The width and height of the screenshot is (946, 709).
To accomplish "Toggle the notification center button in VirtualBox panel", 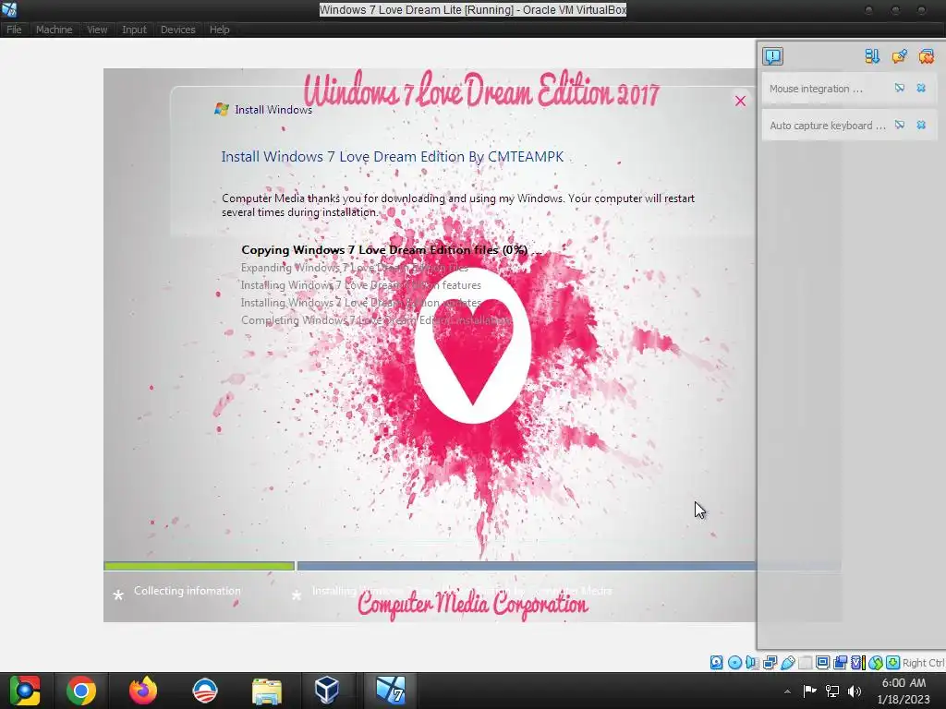I will click(x=772, y=56).
